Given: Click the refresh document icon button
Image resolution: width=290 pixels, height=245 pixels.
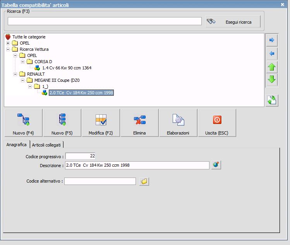Looking at the screenshot, I should point(272,100).
